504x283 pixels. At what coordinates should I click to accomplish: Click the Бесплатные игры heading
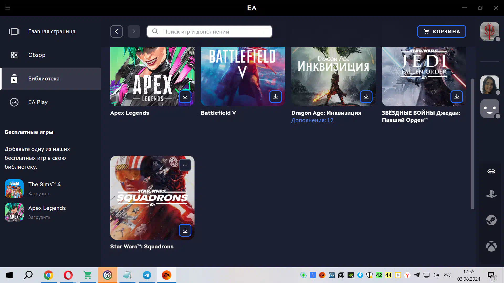pos(29,132)
